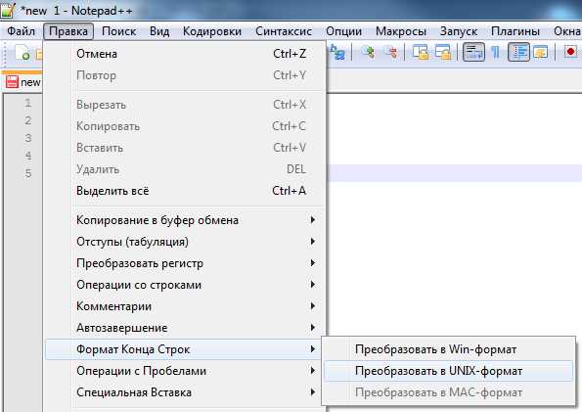Screen dimensions: 582x412
Task: Expand Специальная Вставка submenu
Action: pos(185,392)
